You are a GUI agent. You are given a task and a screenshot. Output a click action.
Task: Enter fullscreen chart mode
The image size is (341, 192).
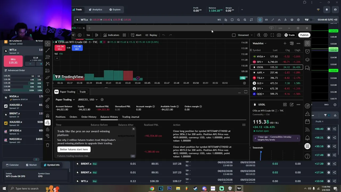pos(272,35)
